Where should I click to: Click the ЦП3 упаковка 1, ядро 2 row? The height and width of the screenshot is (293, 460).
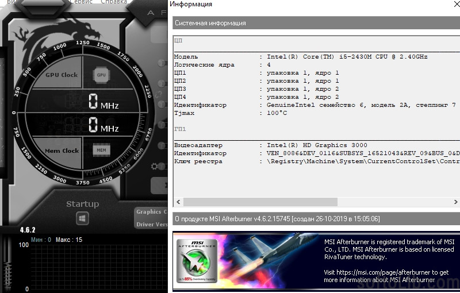(x=256, y=89)
